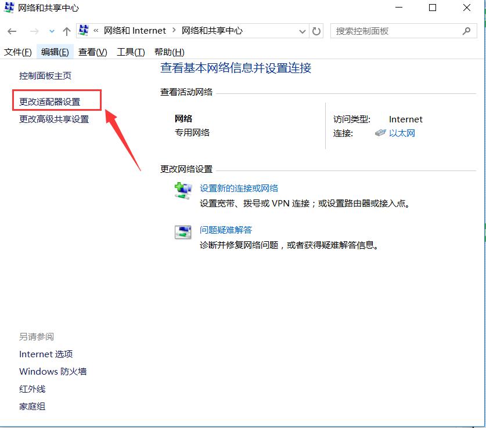
Task: Open Windows 防火墙 settings
Action: (x=52, y=371)
